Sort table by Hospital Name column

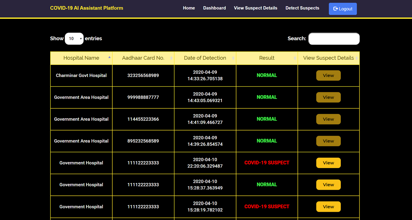pos(81,58)
